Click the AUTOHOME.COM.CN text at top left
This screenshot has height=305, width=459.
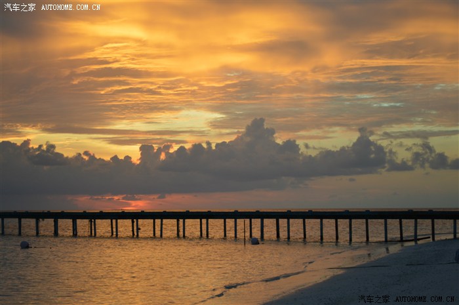tap(71, 7)
